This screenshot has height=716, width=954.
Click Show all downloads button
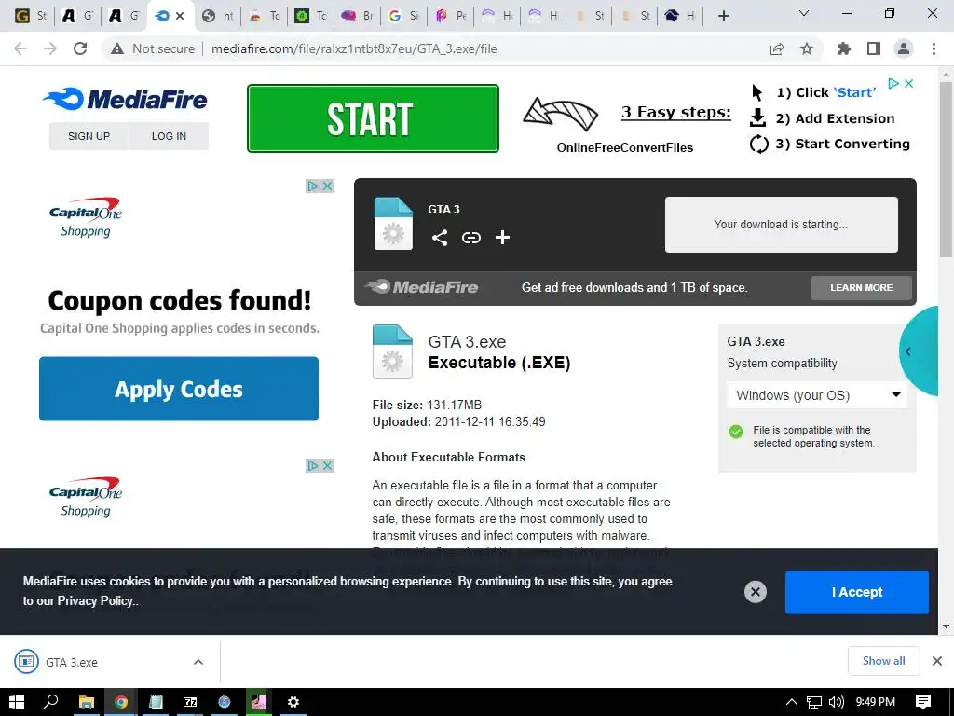pyautogui.click(x=883, y=661)
